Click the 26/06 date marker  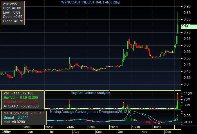pos(49,127)
